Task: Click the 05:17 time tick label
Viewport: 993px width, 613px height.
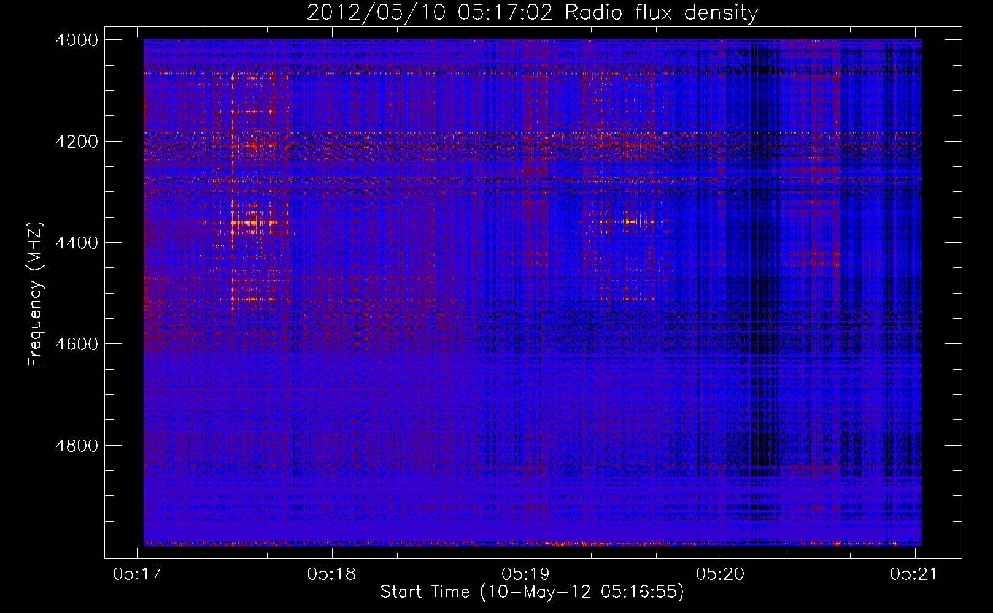Action: pyautogui.click(x=137, y=574)
